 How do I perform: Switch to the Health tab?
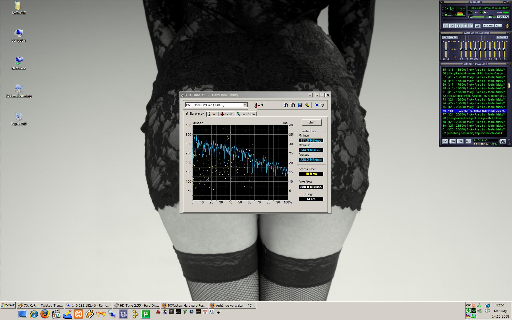pos(227,114)
